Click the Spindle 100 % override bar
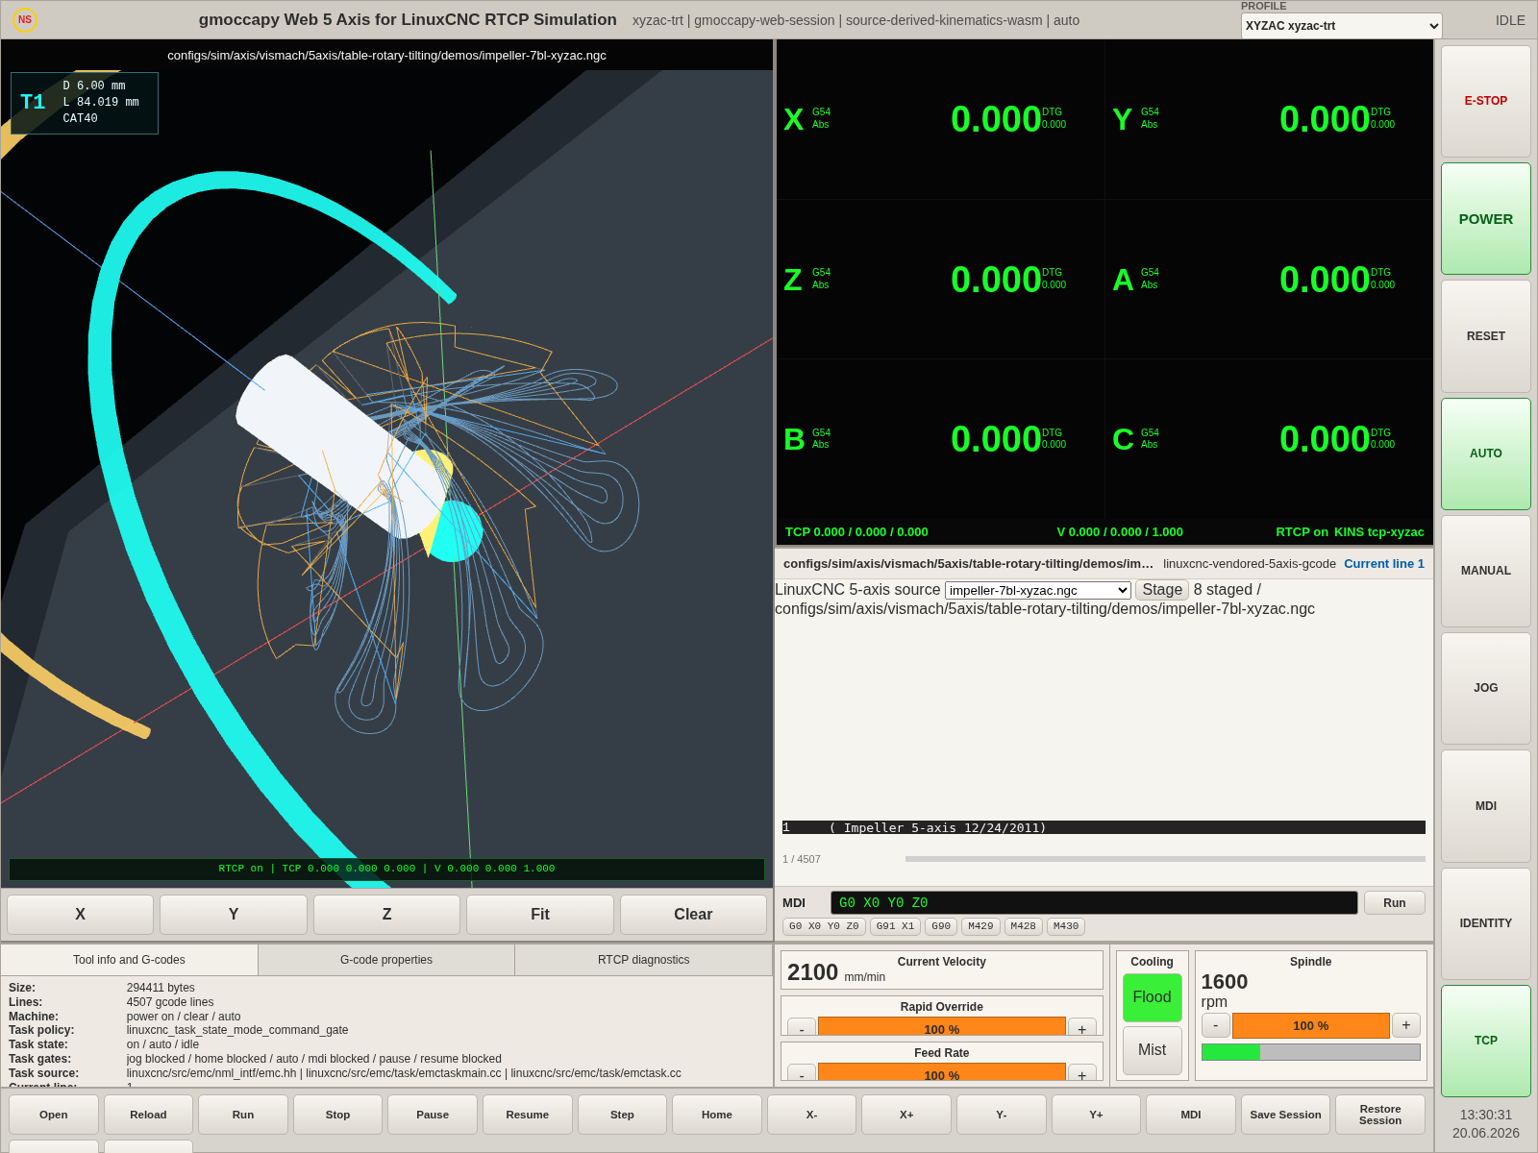1538x1153 pixels. pyautogui.click(x=1311, y=1025)
